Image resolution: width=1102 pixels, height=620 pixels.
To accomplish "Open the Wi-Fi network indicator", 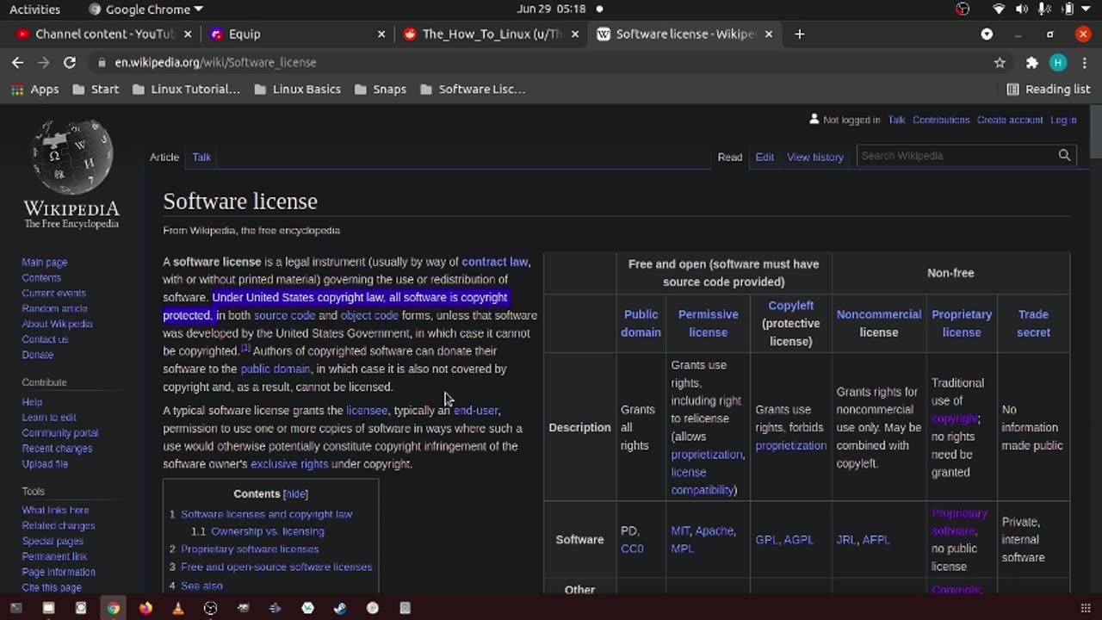I will 999,9.
